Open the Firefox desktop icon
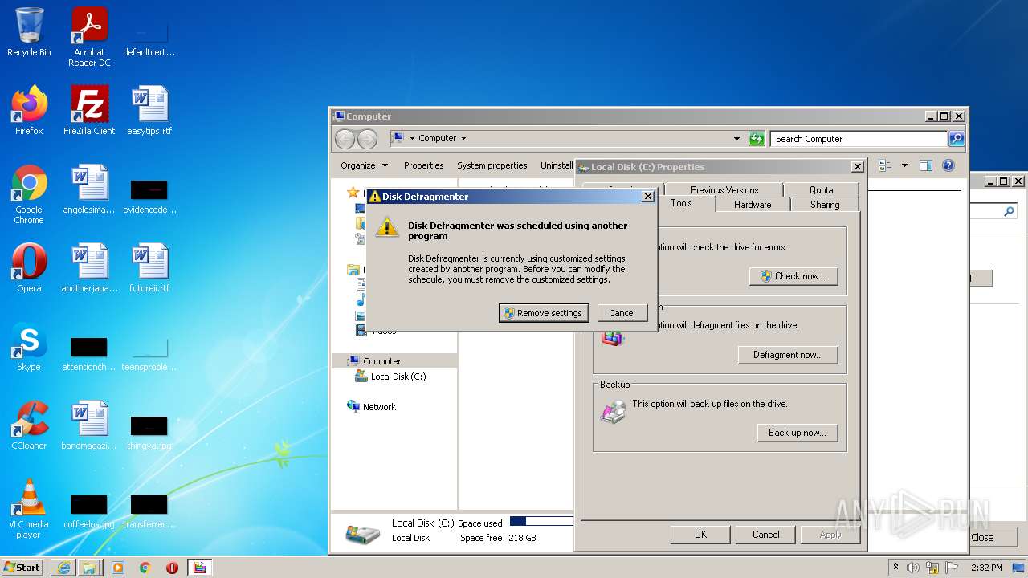Viewport: 1028px width, 578px height. [x=29, y=111]
